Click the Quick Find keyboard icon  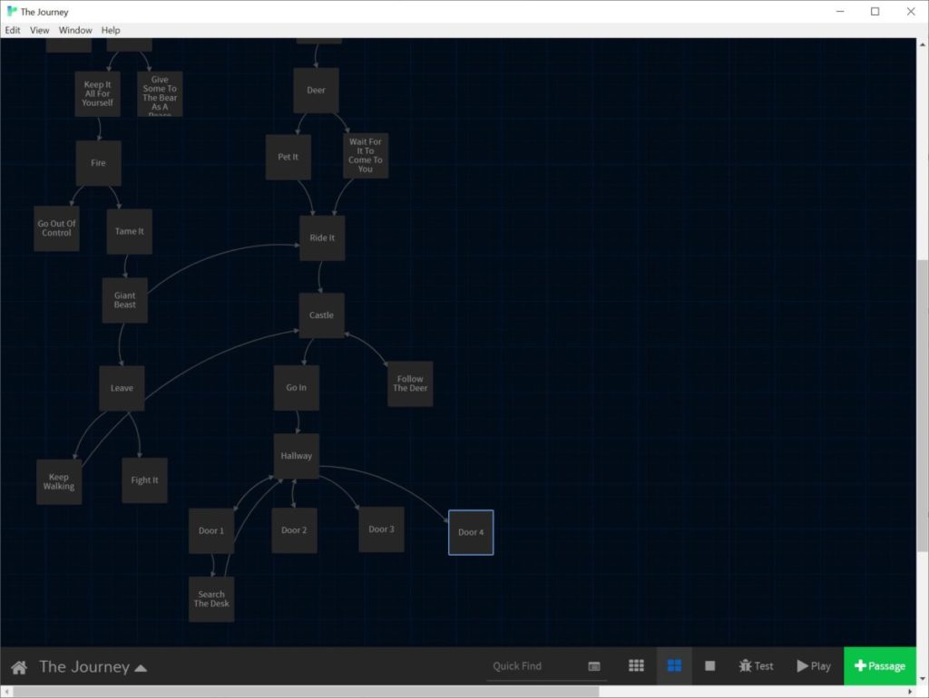[x=594, y=666]
